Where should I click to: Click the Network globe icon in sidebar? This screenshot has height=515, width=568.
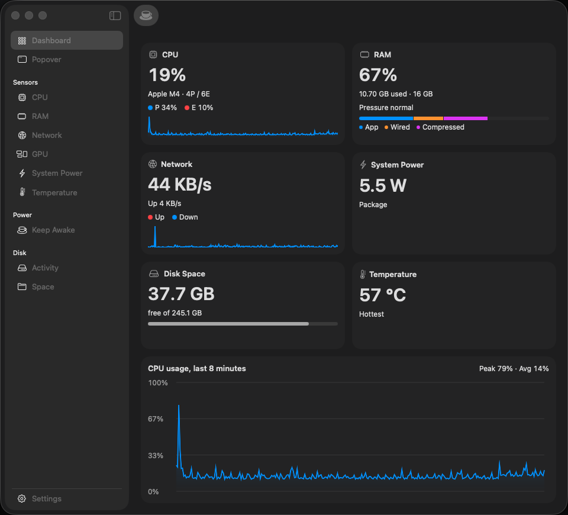click(22, 135)
